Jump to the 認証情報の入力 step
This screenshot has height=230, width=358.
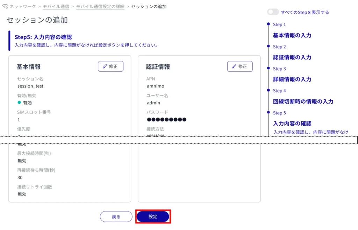click(292, 57)
